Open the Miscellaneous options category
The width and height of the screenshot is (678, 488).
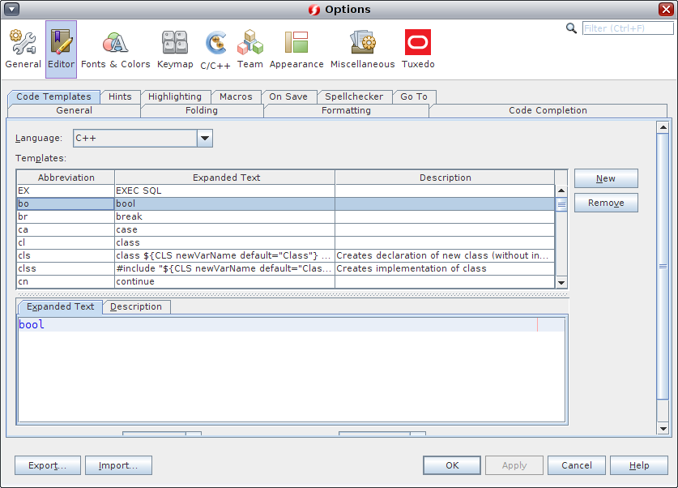coord(362,49)
